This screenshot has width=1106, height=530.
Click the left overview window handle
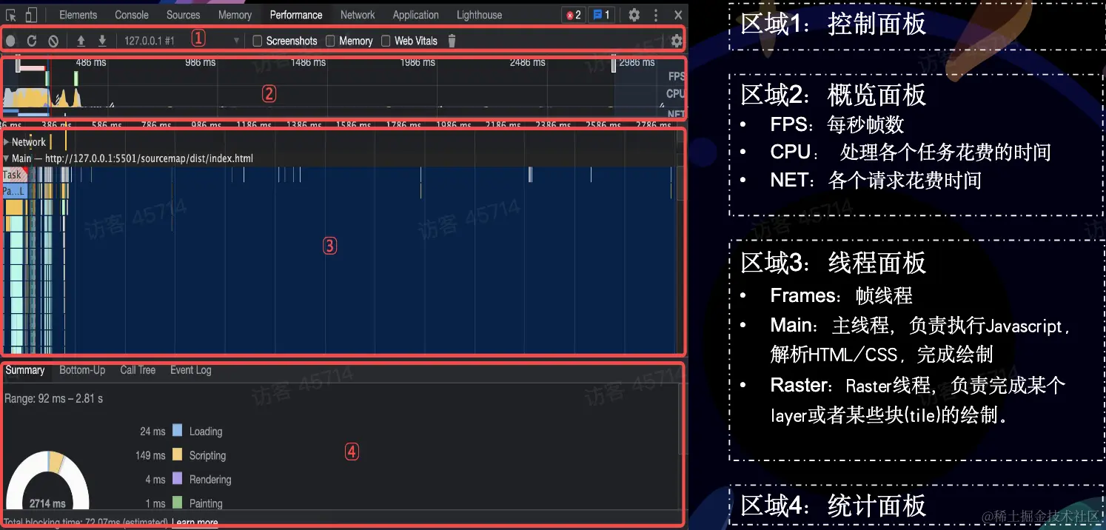point(17,64)
